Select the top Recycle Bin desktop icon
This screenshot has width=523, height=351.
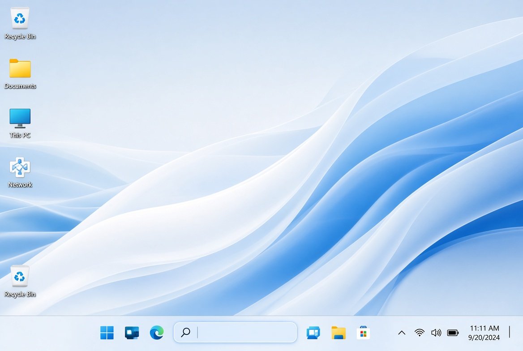(20, 23)
